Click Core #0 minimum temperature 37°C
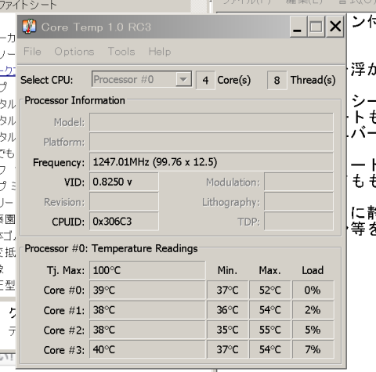The width and height of the screenshot is (376, 372). click(x=227, y=290)
